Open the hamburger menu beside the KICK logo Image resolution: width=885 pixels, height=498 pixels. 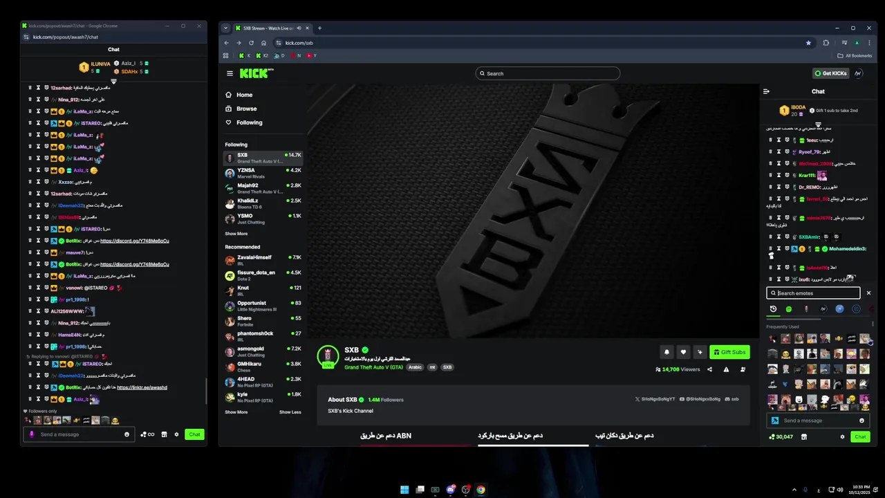(x=230, y=73)
